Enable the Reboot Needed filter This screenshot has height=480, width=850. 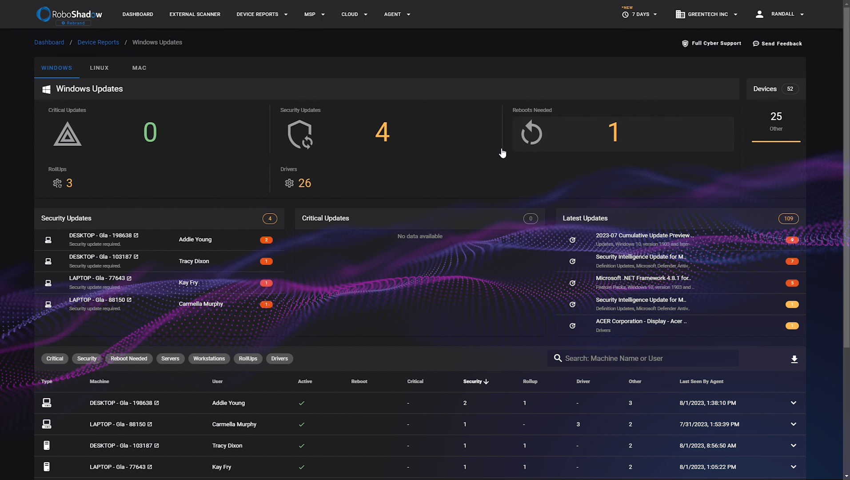(x=129, y=359)
